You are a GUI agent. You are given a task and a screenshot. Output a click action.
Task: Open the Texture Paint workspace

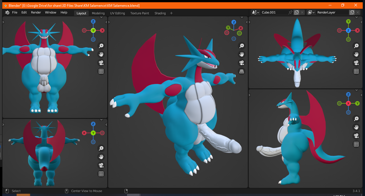point(140,13)
